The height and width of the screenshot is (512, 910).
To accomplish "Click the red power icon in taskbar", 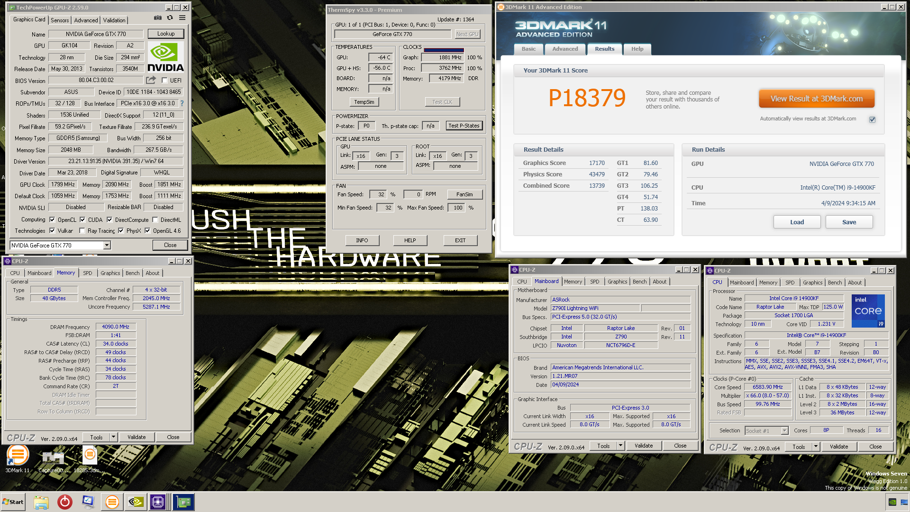I will coord(64,502).
